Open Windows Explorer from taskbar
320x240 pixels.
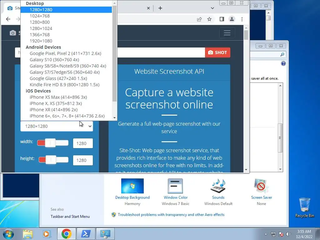(x=28, y=234)
